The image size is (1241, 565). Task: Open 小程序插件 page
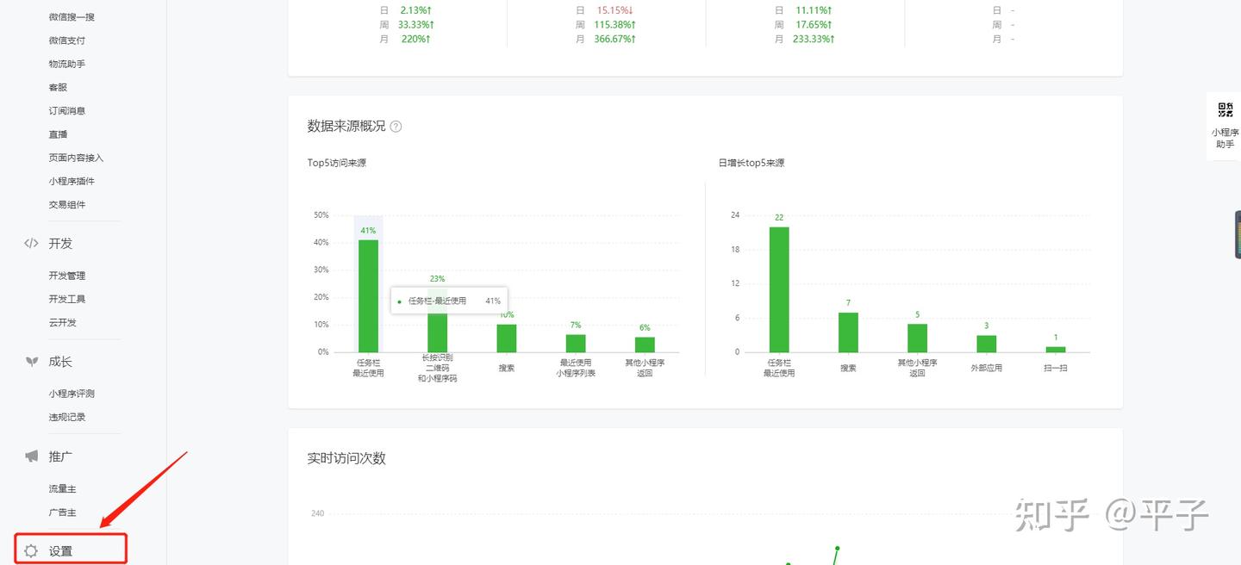pyautogui.click(x=72, y=181)
